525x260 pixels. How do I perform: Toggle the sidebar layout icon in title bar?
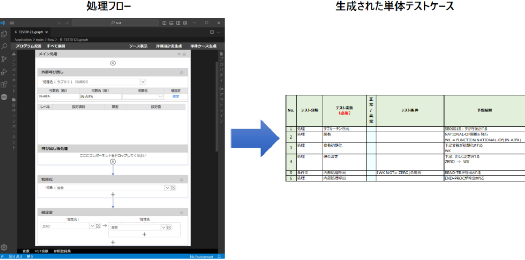[x=165, y=23]
